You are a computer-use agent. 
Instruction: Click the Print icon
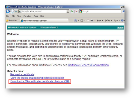point(92,21)
